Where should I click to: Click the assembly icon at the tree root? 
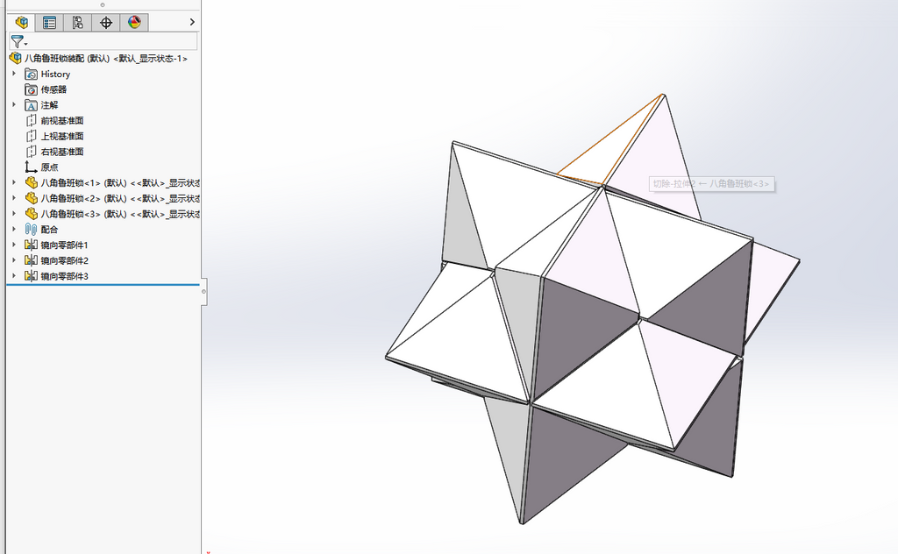[16, 58]
